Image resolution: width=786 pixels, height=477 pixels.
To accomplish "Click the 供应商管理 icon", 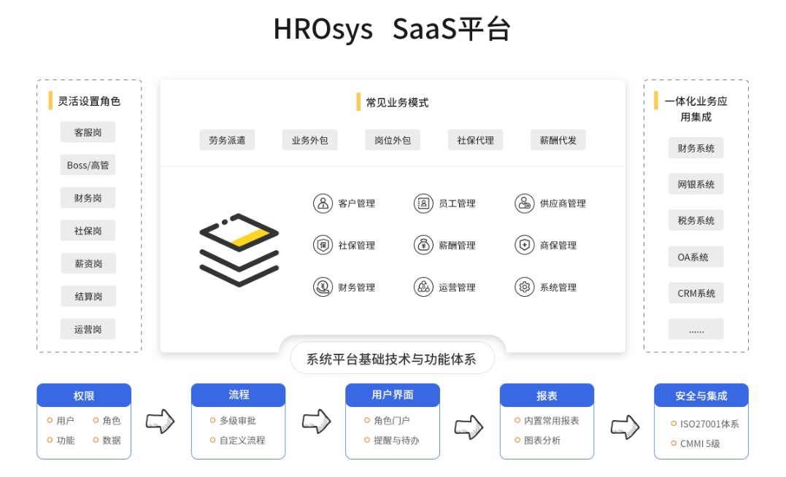I will 524,203.
